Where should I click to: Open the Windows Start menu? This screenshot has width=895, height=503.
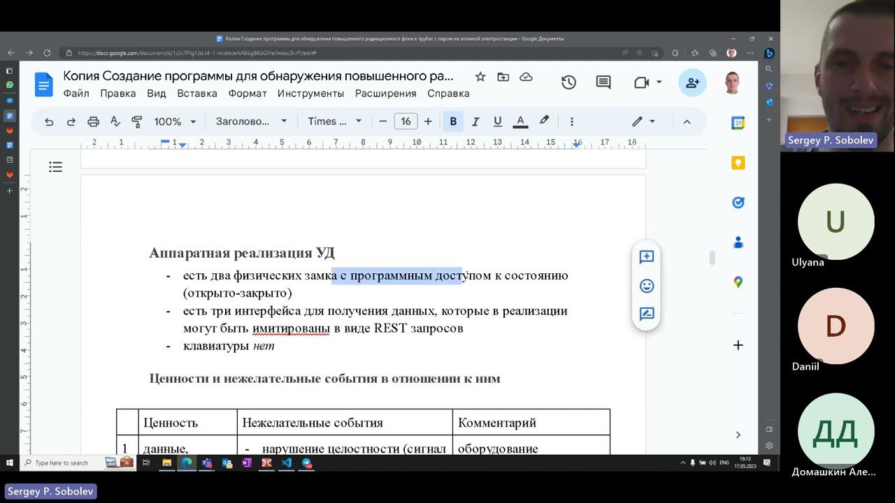pos(10,462)
